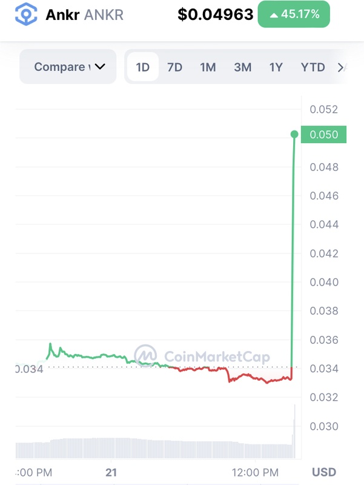
Task: Click the USD currency label
Action: [x=323, y=472]
